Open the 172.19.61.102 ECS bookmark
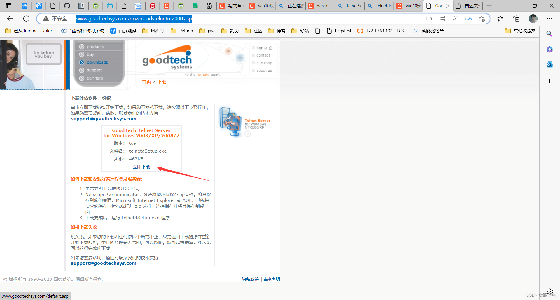 382,31
